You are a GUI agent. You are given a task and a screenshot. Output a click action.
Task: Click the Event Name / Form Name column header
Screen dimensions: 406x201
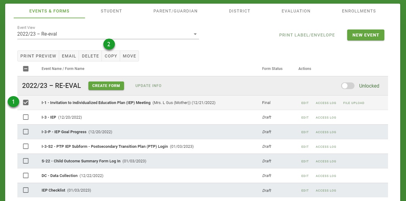pyautogui.click(x=63, y=69)
